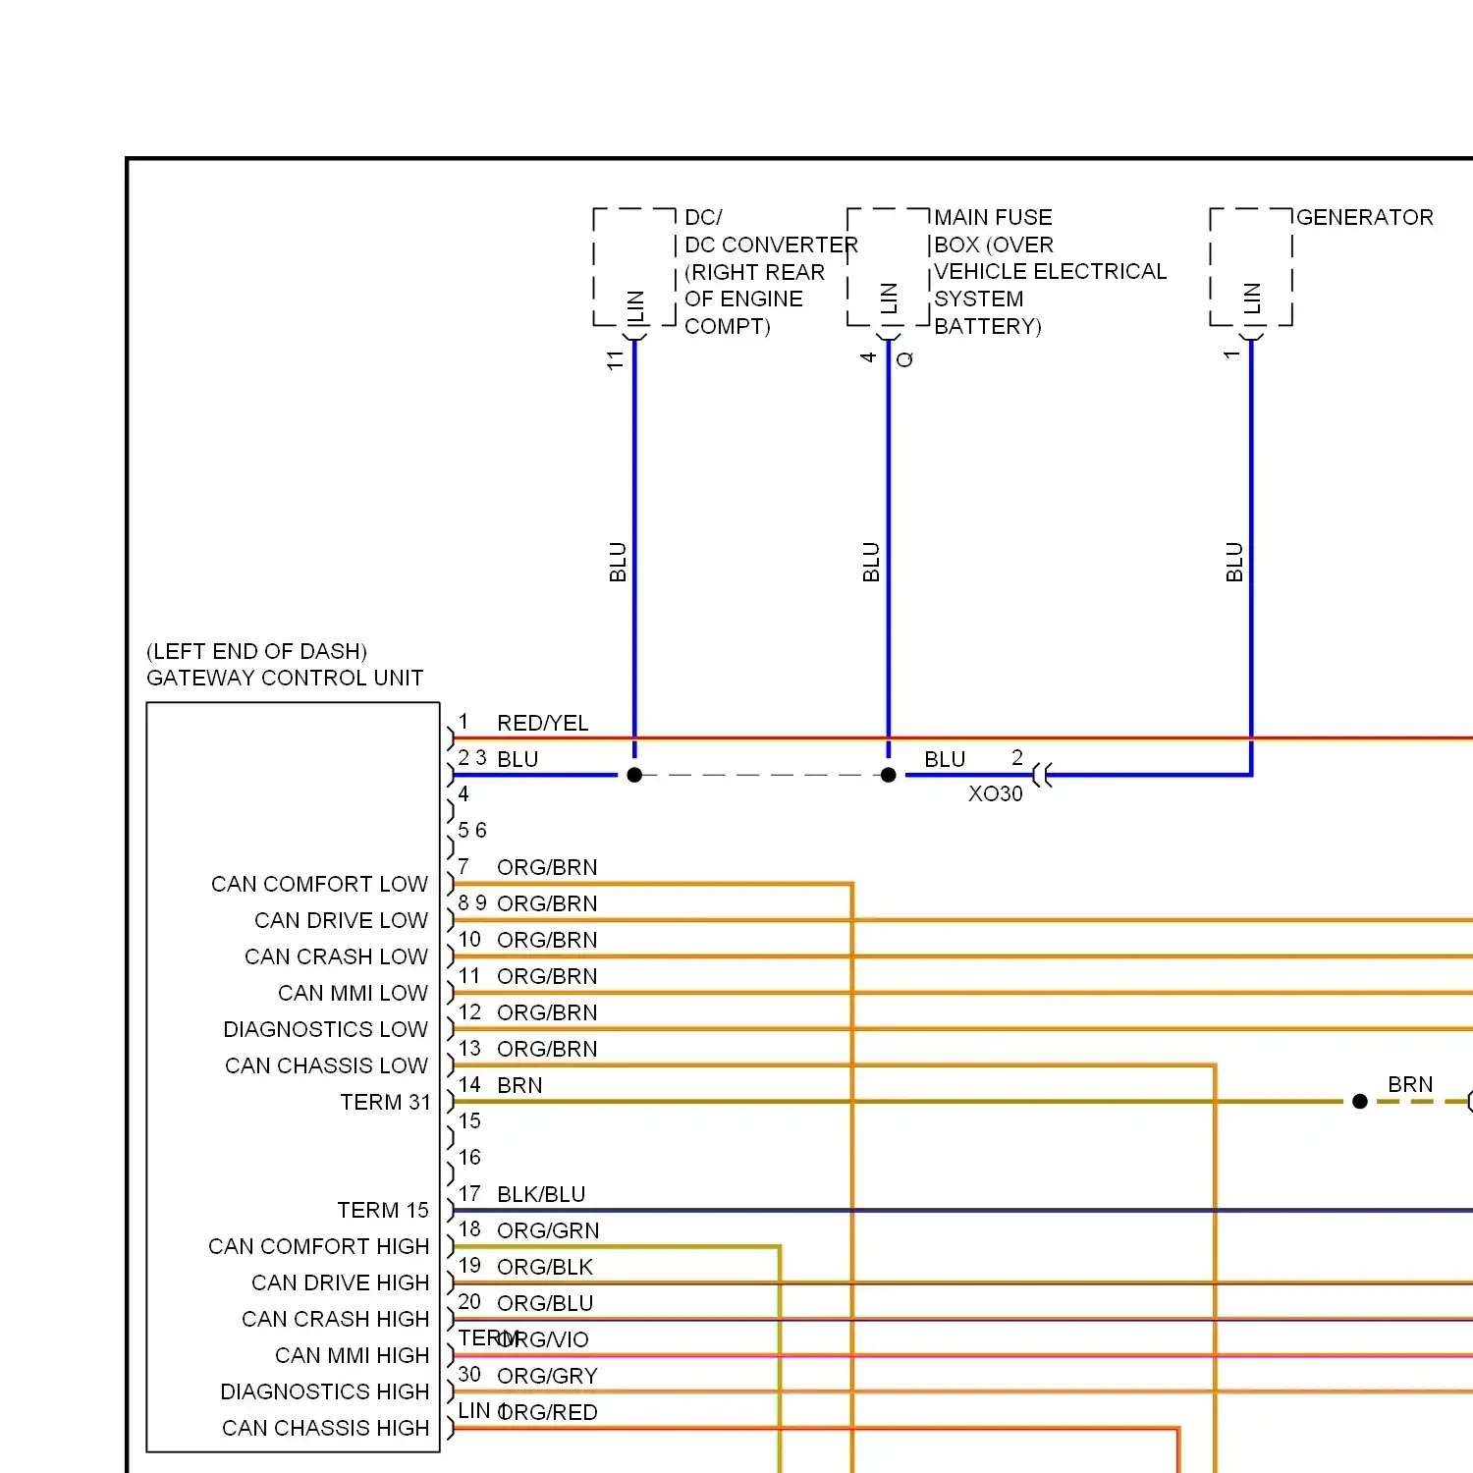Click the vertical BLU label on generator wire

[x=1234, y=562]
